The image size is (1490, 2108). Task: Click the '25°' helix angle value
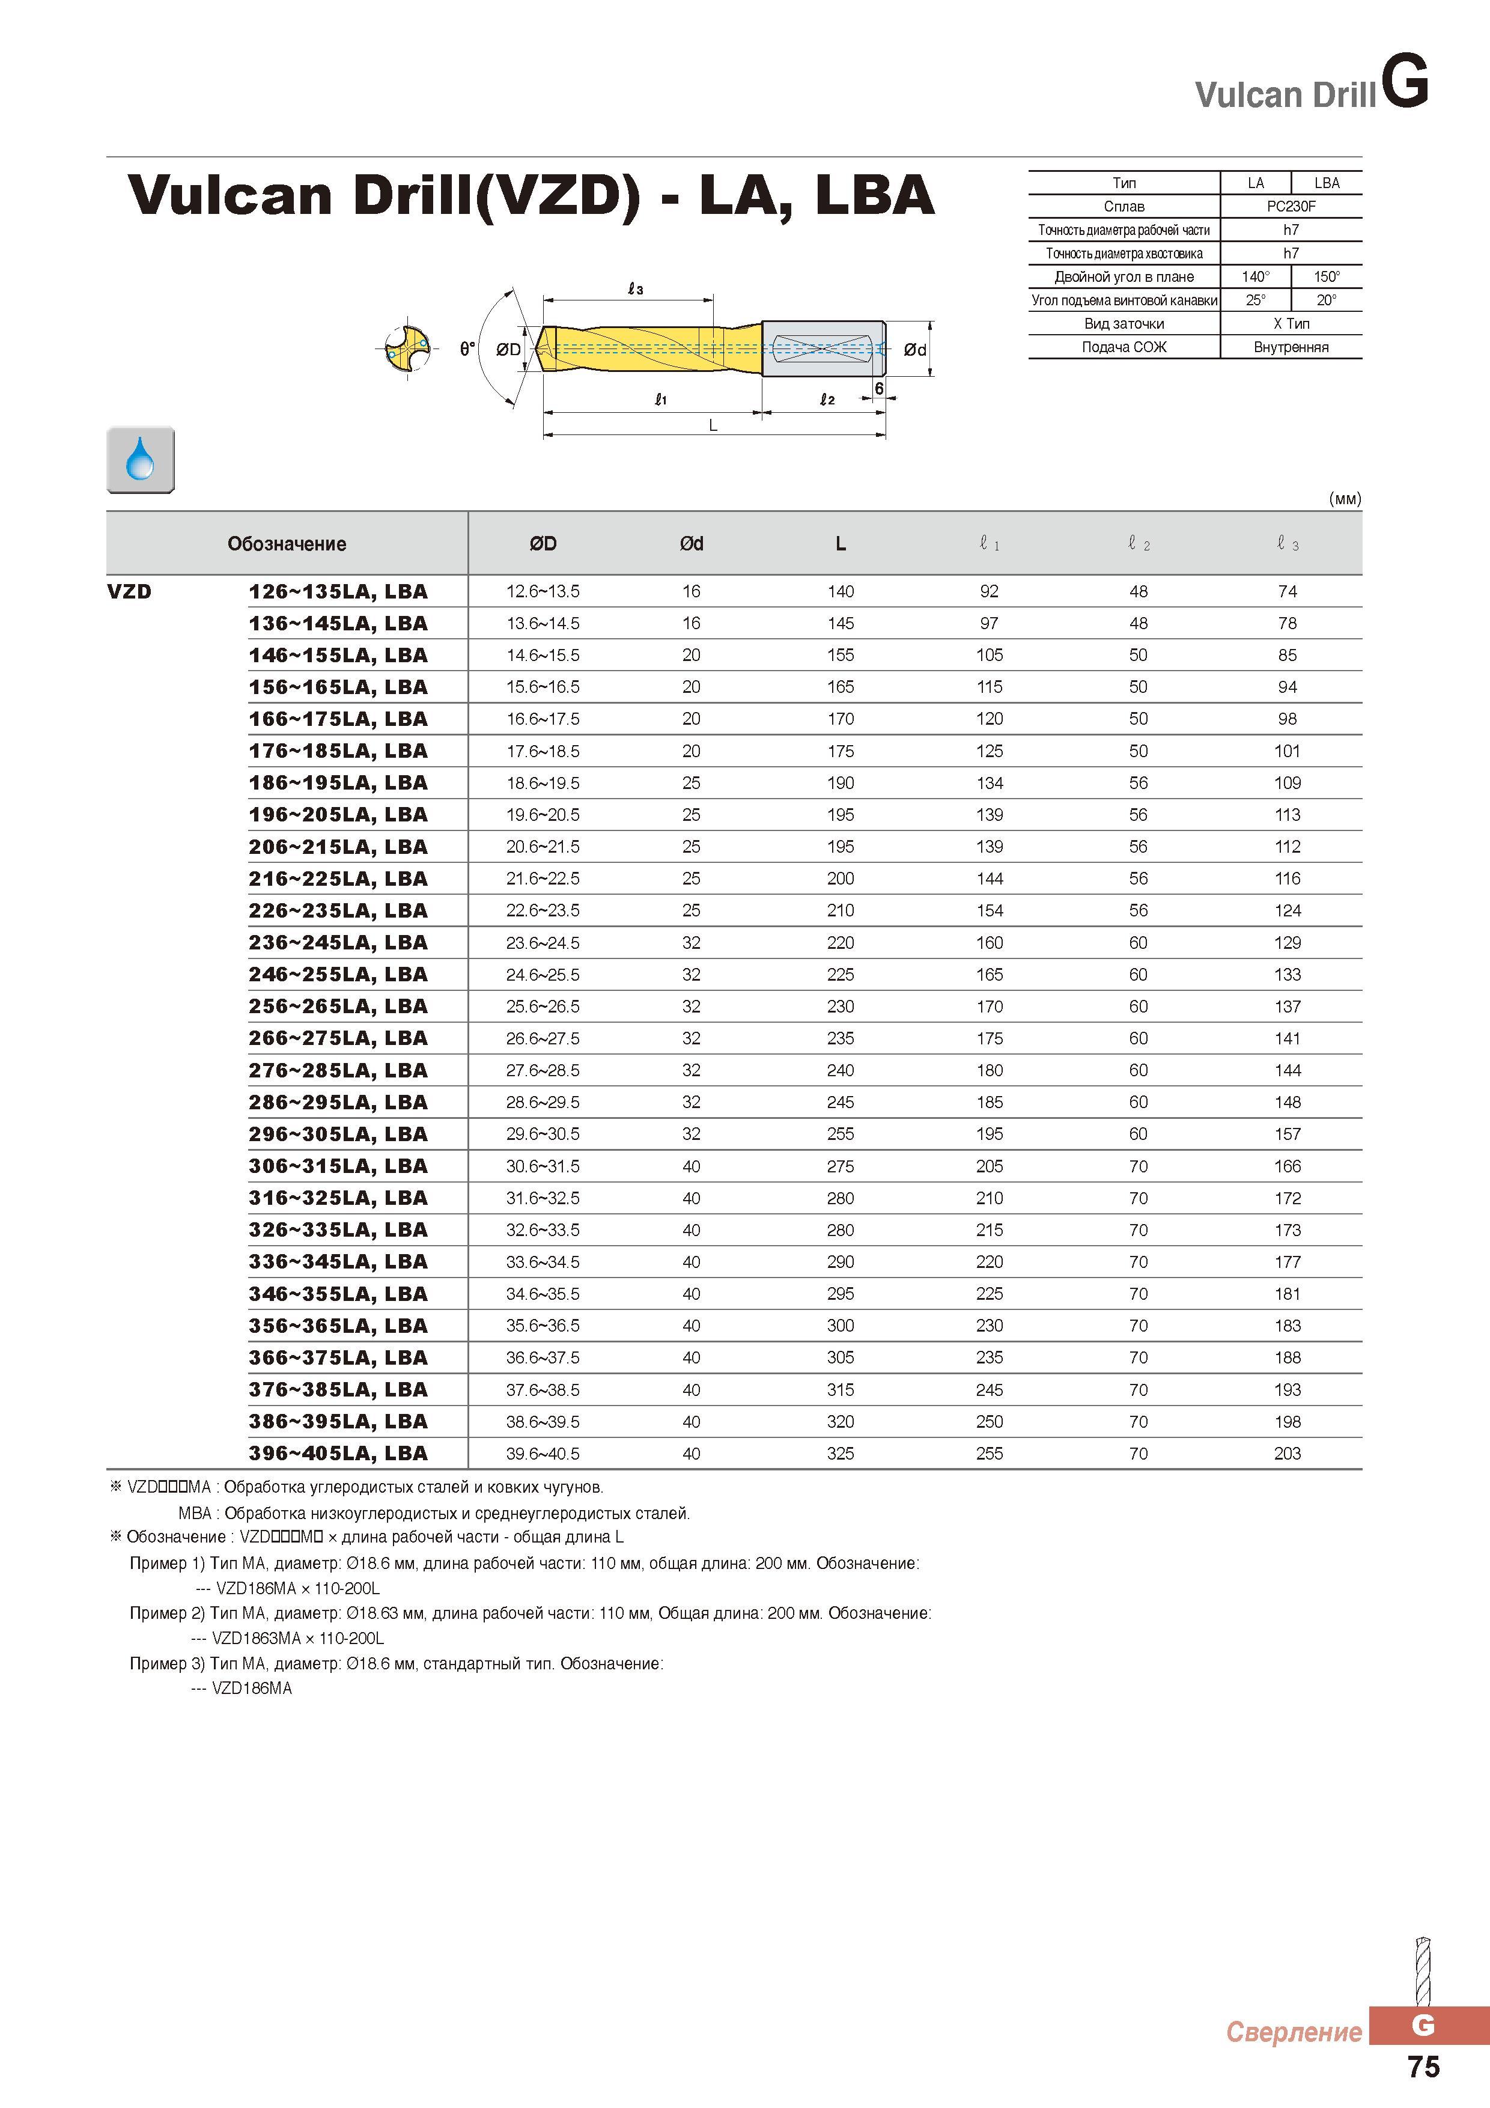coord(1255,300)
